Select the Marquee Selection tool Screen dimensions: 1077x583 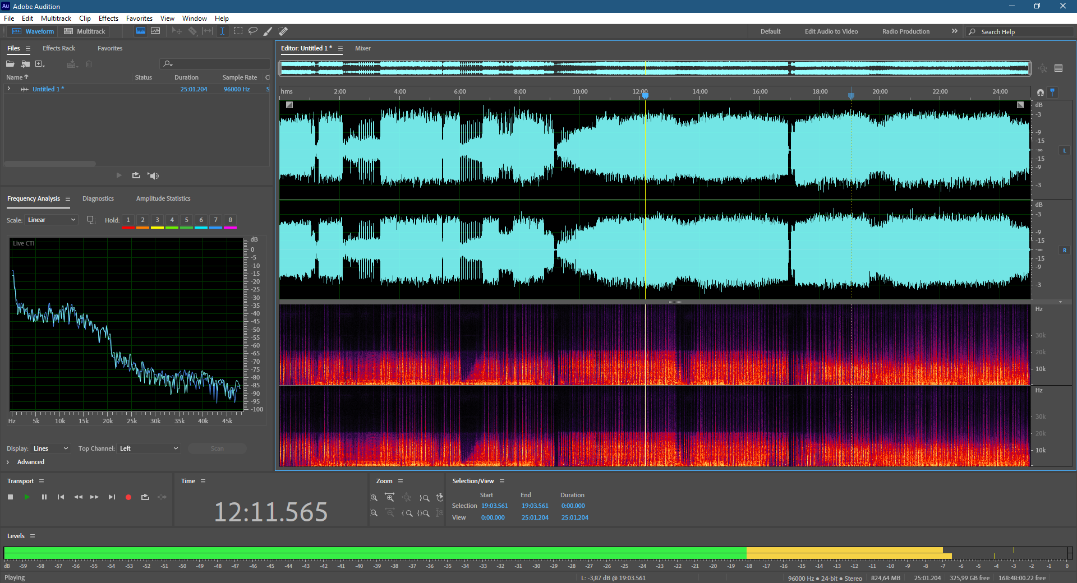[238, 31]
